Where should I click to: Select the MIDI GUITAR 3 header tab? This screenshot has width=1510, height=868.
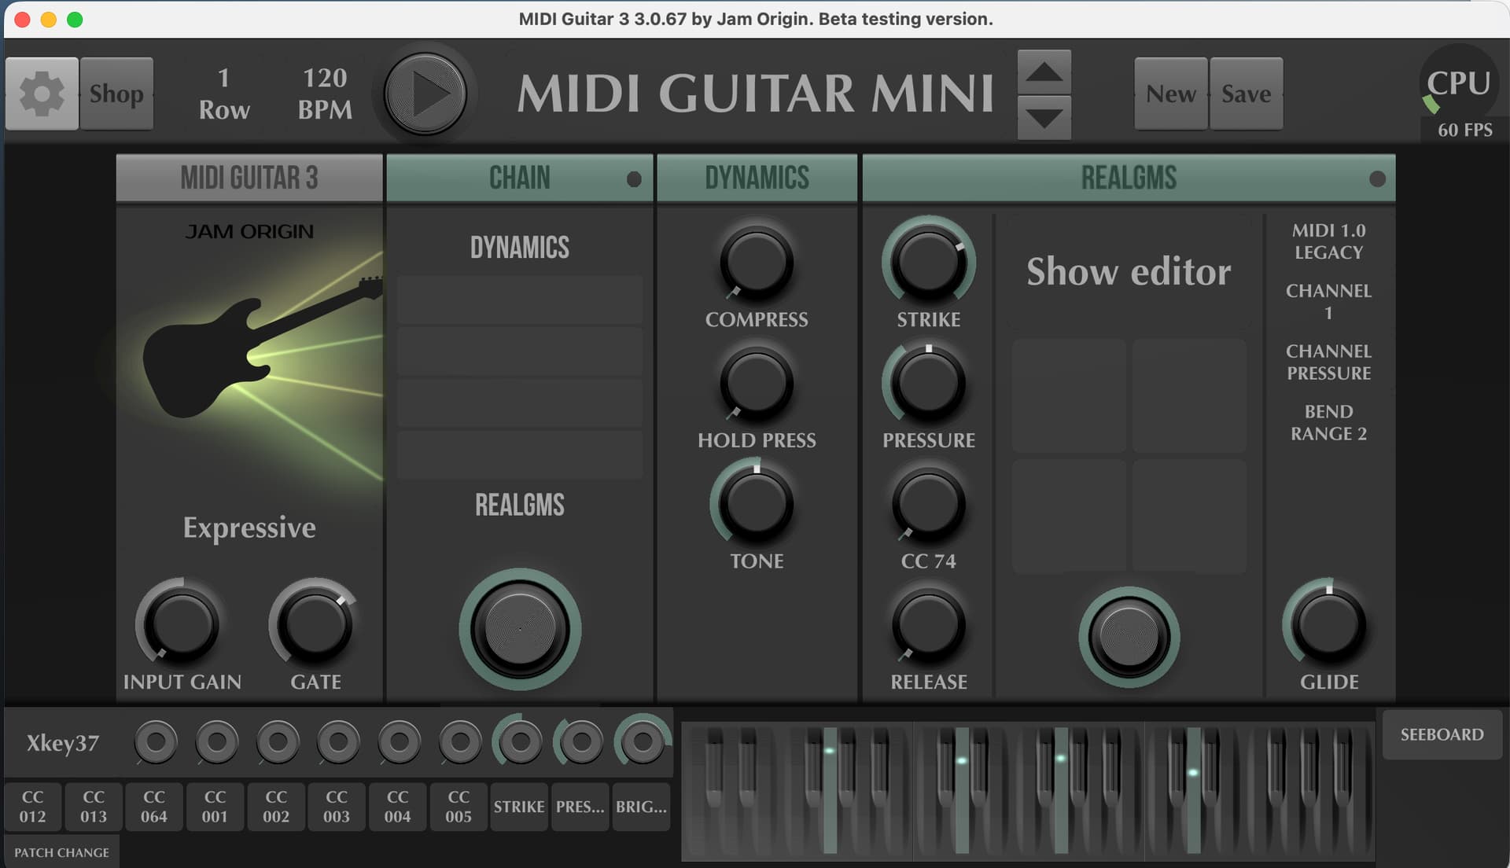249,178
